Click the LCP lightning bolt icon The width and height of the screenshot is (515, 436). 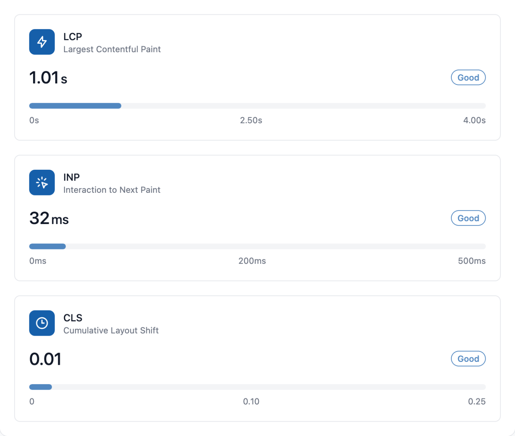click(x=42, y=42)
